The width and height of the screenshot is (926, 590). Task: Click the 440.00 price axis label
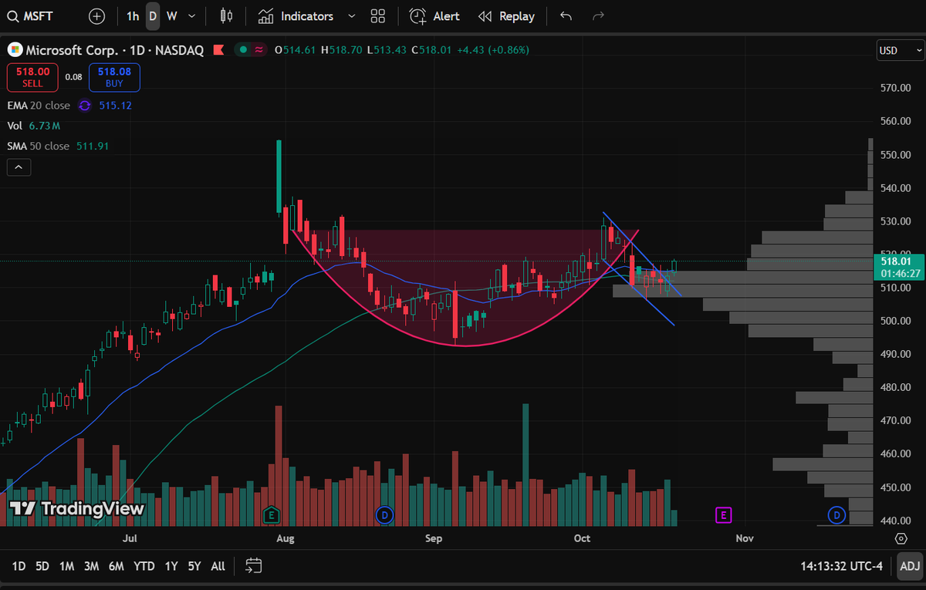coord(897,521)
